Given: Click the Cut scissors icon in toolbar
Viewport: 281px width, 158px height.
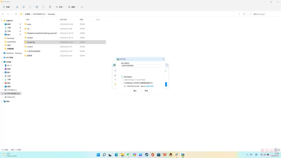Looking at the screenshot, I should [x=17, y=7].
